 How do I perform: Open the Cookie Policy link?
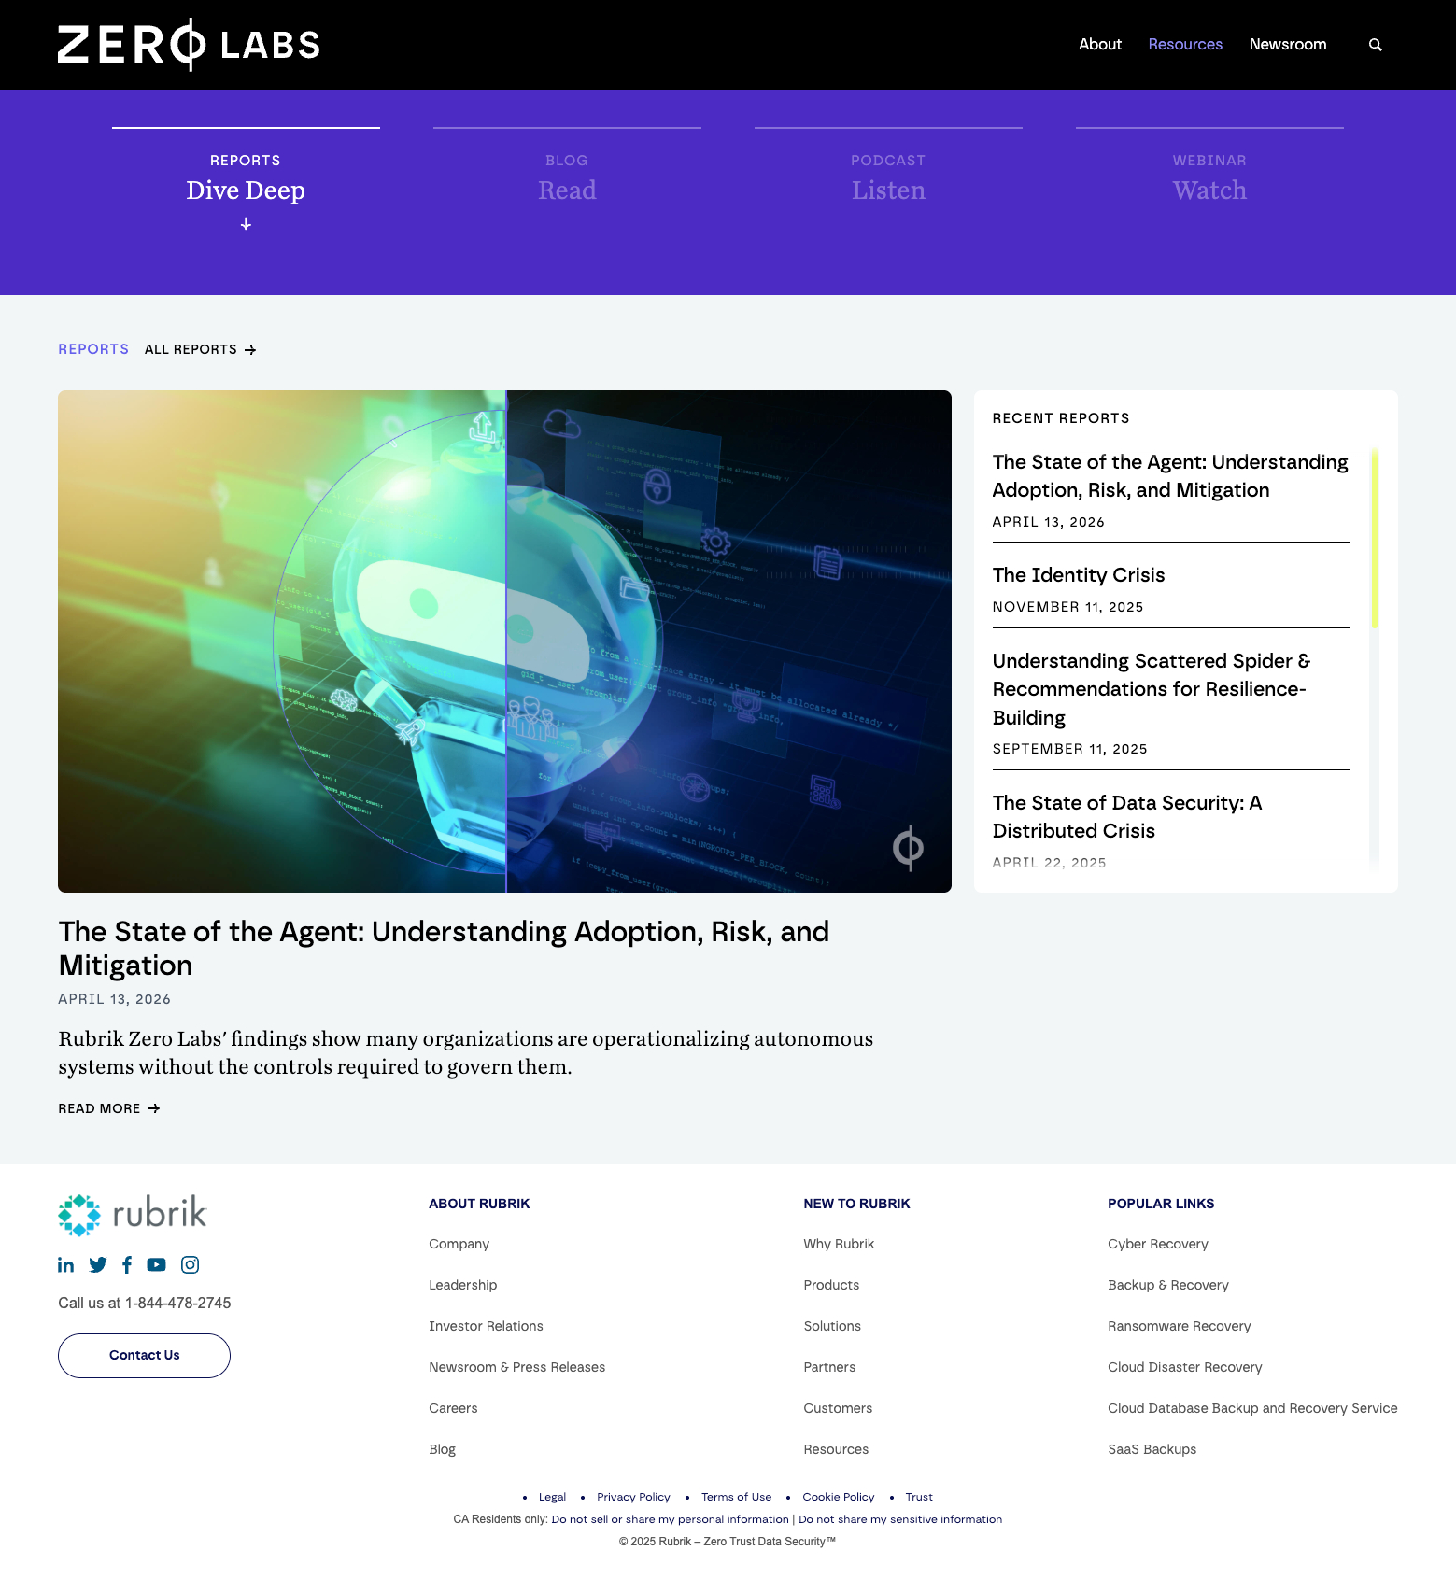tap(839, 1497)
